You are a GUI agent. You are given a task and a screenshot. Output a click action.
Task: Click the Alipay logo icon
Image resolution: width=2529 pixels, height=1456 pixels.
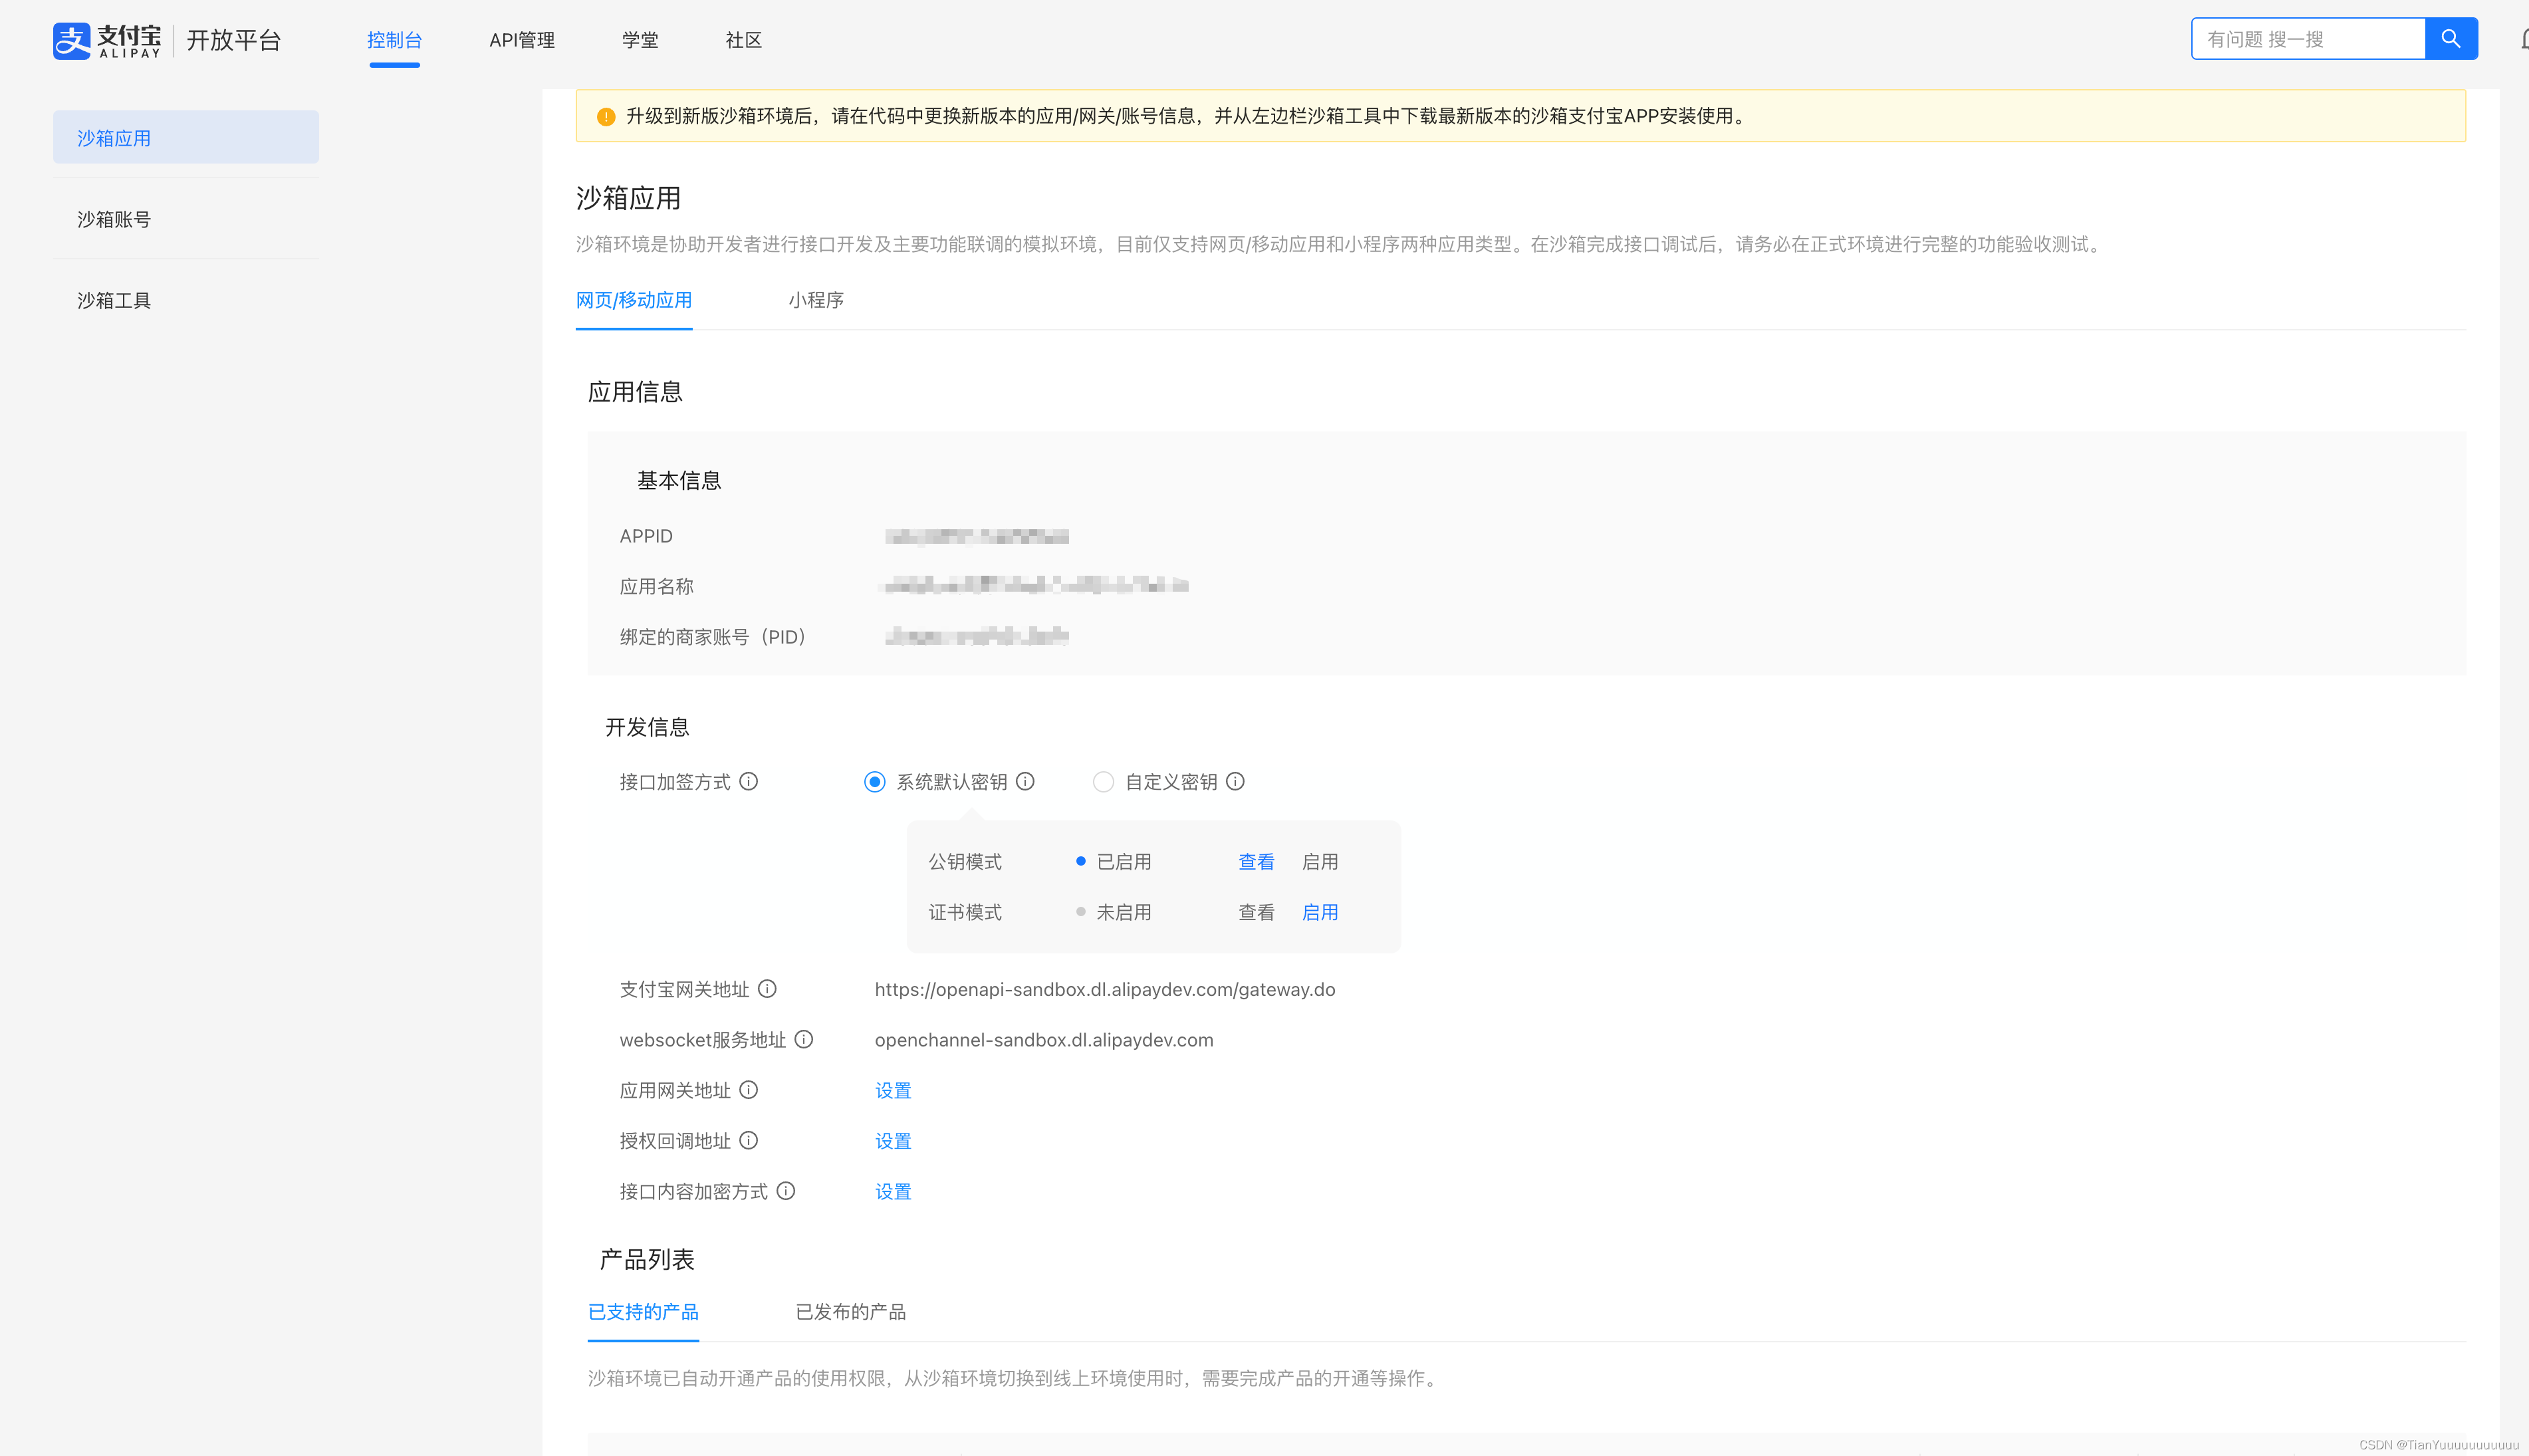(x=72, y=40)
